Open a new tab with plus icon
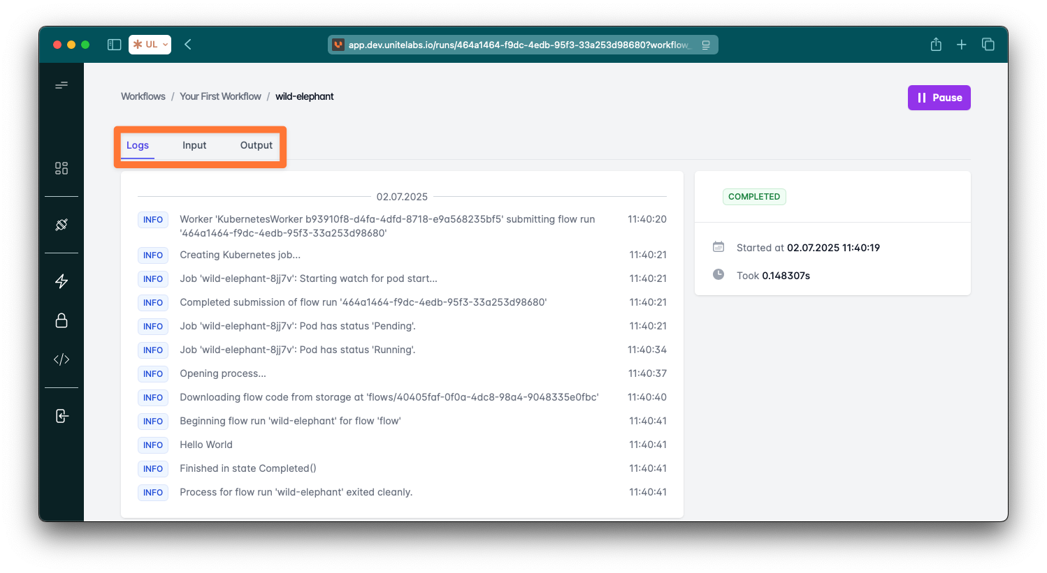 [962, 45]
